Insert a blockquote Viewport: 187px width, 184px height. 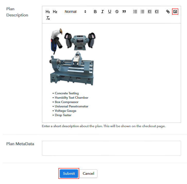(124, 12)
